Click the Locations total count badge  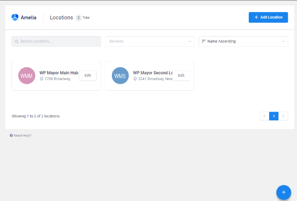pyautogui.click(x=78, y=18)
